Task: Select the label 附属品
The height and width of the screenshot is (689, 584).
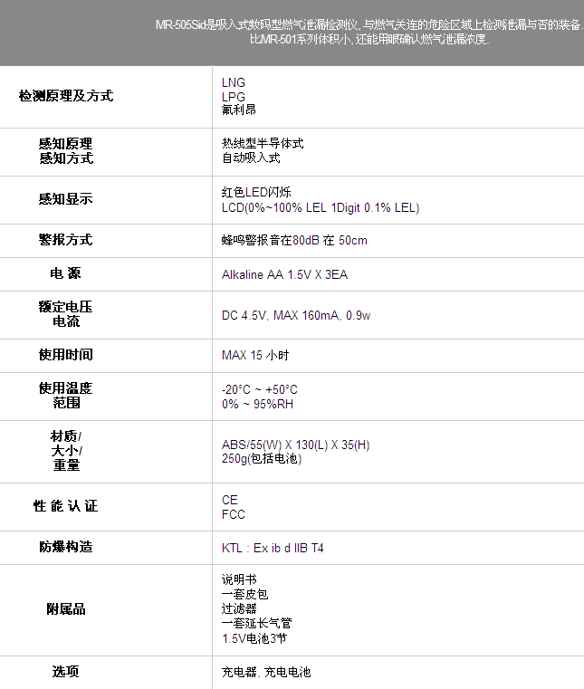Action: coord(66,609)
